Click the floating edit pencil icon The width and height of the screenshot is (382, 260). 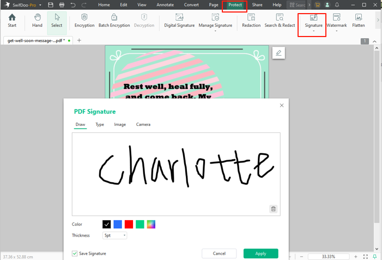click(x=278, y=53)
